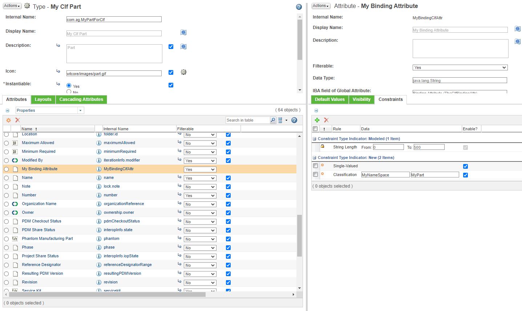
Task: Click the Copy icon beside Display Name field
Action: point(183,32)
